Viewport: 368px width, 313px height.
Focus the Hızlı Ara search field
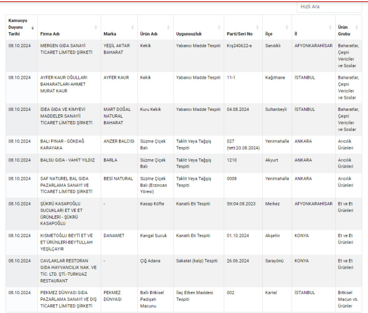tap(328, 6)
